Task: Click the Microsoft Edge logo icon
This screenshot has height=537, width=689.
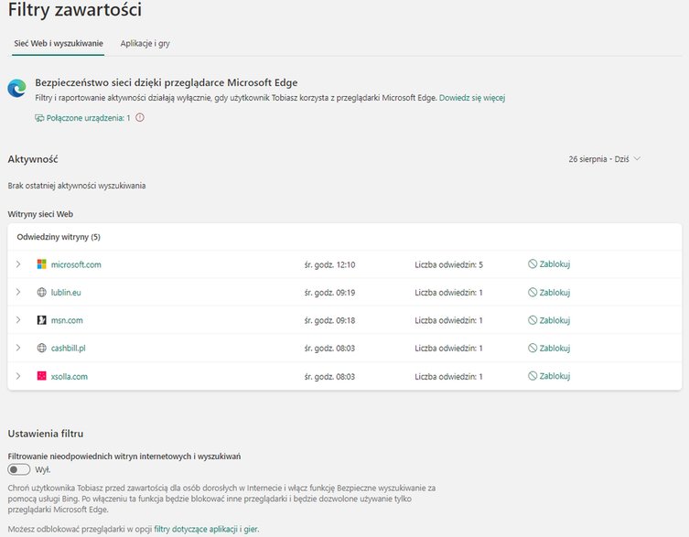Action: (16, 89)
